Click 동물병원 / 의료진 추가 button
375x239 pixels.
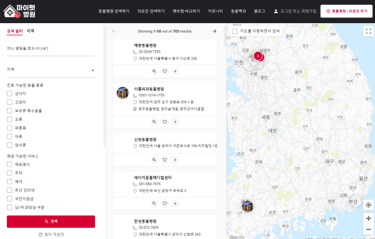[x=346, y=11]
